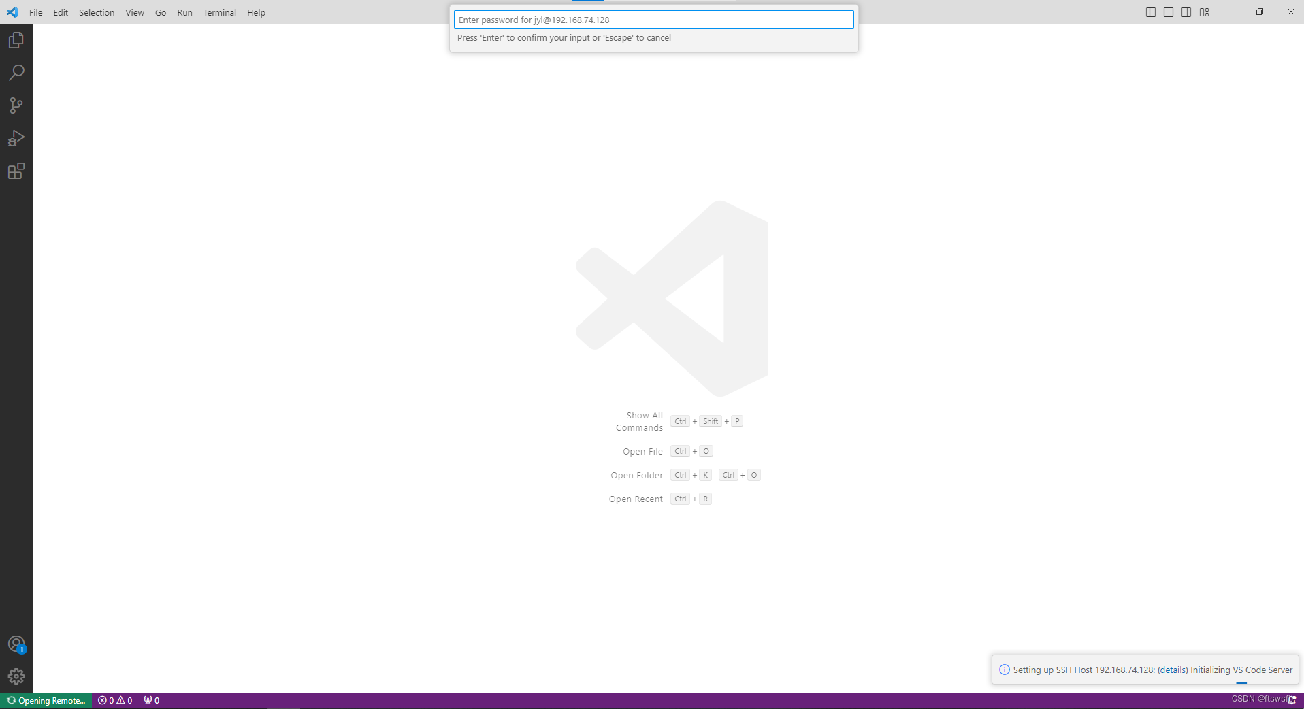Close the VS Code window
This screenshot has width=1304, height=709.
point(1290,12)
